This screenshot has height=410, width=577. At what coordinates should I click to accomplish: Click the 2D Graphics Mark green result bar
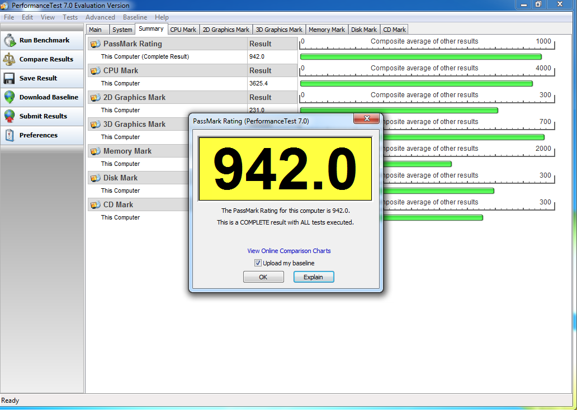click(399, 110)
